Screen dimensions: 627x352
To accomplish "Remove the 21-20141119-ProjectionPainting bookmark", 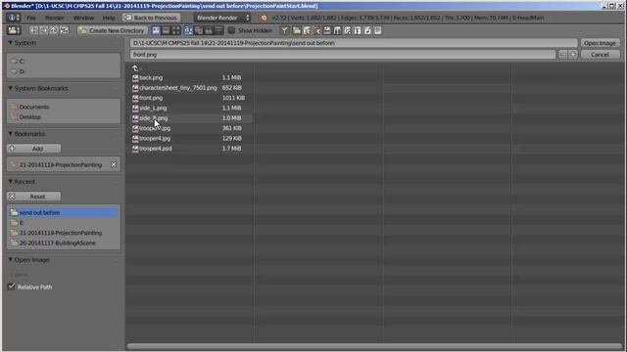I will coord(114,164).
